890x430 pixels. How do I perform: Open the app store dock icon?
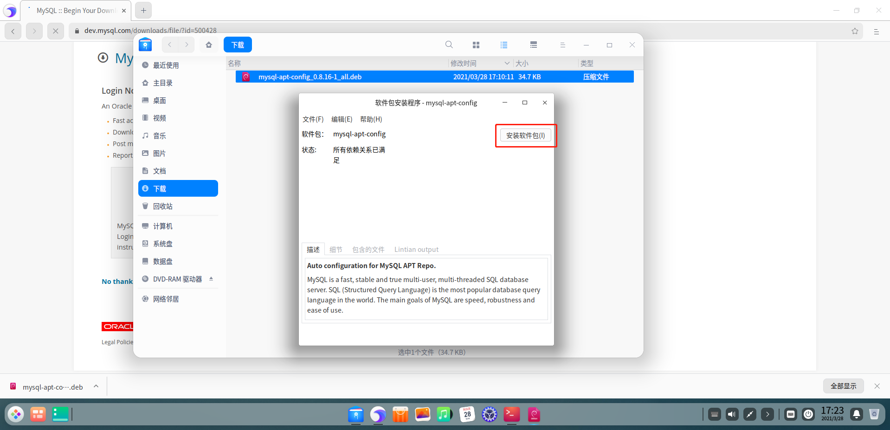400,414
